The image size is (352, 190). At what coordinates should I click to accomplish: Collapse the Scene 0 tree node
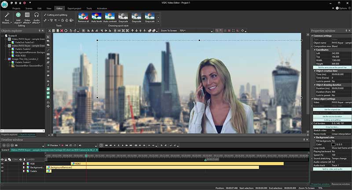coord(3,36)
